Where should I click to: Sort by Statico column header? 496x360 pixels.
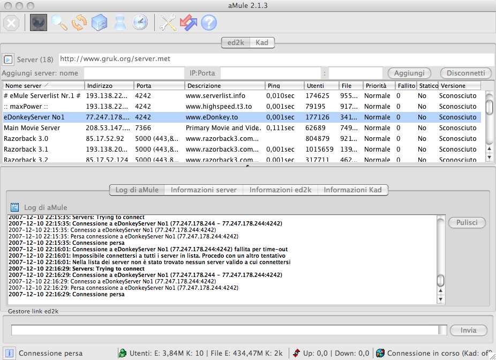click(427, 86)
